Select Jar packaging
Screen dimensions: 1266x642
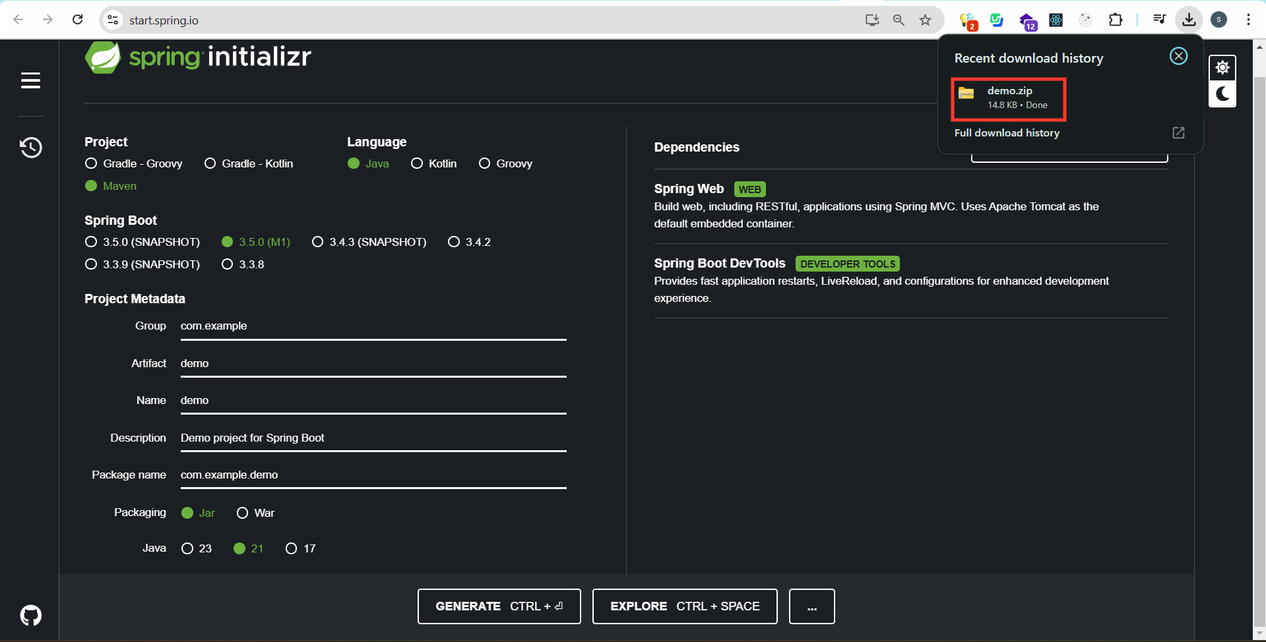point(198,513)
